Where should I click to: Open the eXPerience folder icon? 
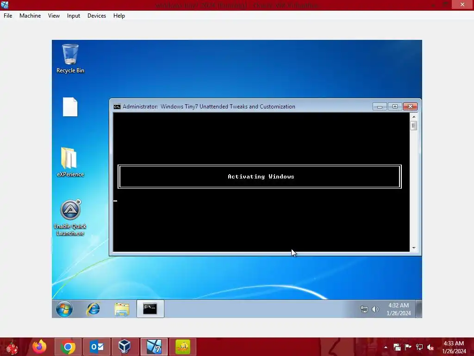(70, 162)
